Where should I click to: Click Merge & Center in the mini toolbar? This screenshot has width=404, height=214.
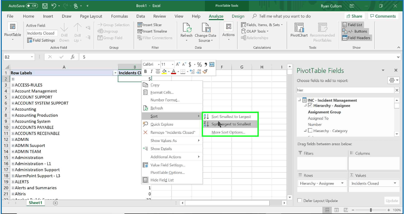pos(212,64)
